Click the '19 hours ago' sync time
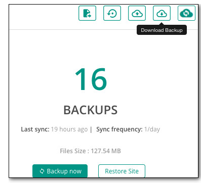 coord(69,129)
